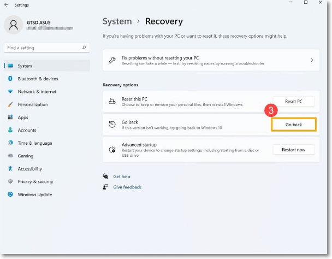332x259 pixels.
Task: Open Privacy & security shield icon
Action: coord(10,181)
